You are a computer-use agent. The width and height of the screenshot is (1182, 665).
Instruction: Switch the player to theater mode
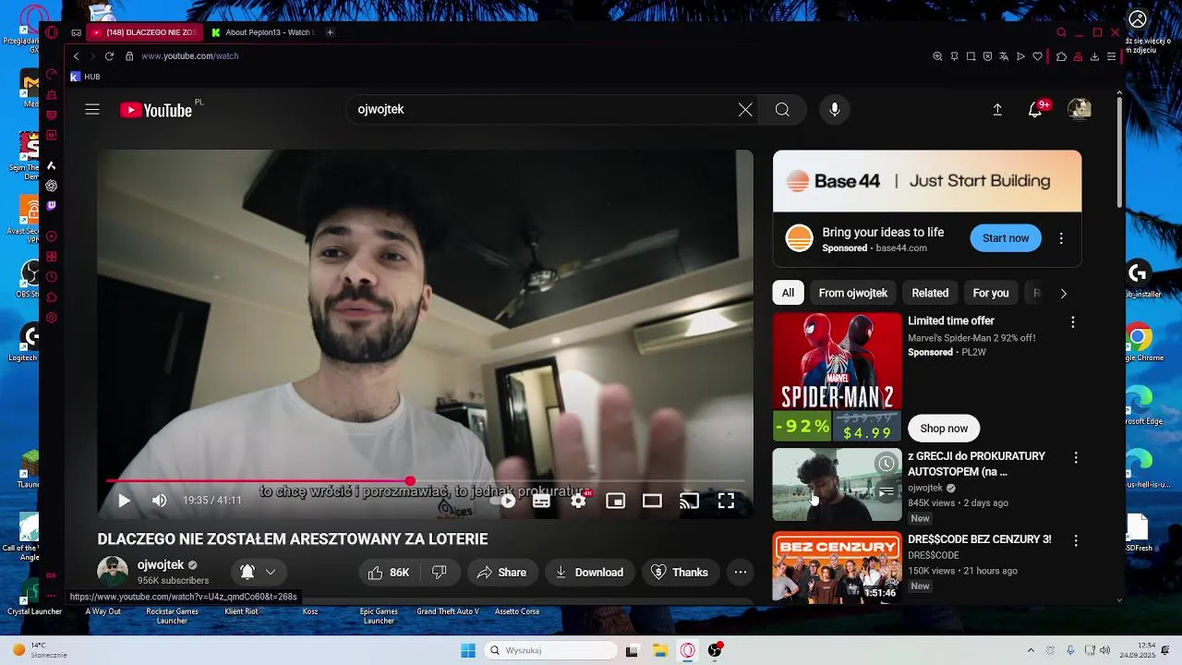652,501
